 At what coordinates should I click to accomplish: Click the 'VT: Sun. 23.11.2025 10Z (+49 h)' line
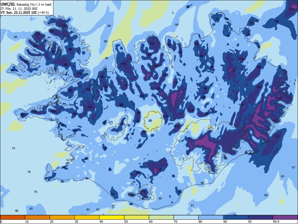coord(25,13)
